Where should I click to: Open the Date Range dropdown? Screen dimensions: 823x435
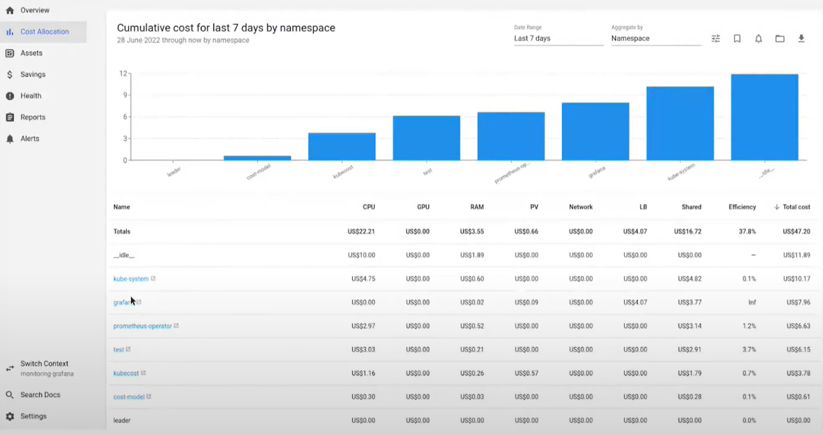(558, 39)
